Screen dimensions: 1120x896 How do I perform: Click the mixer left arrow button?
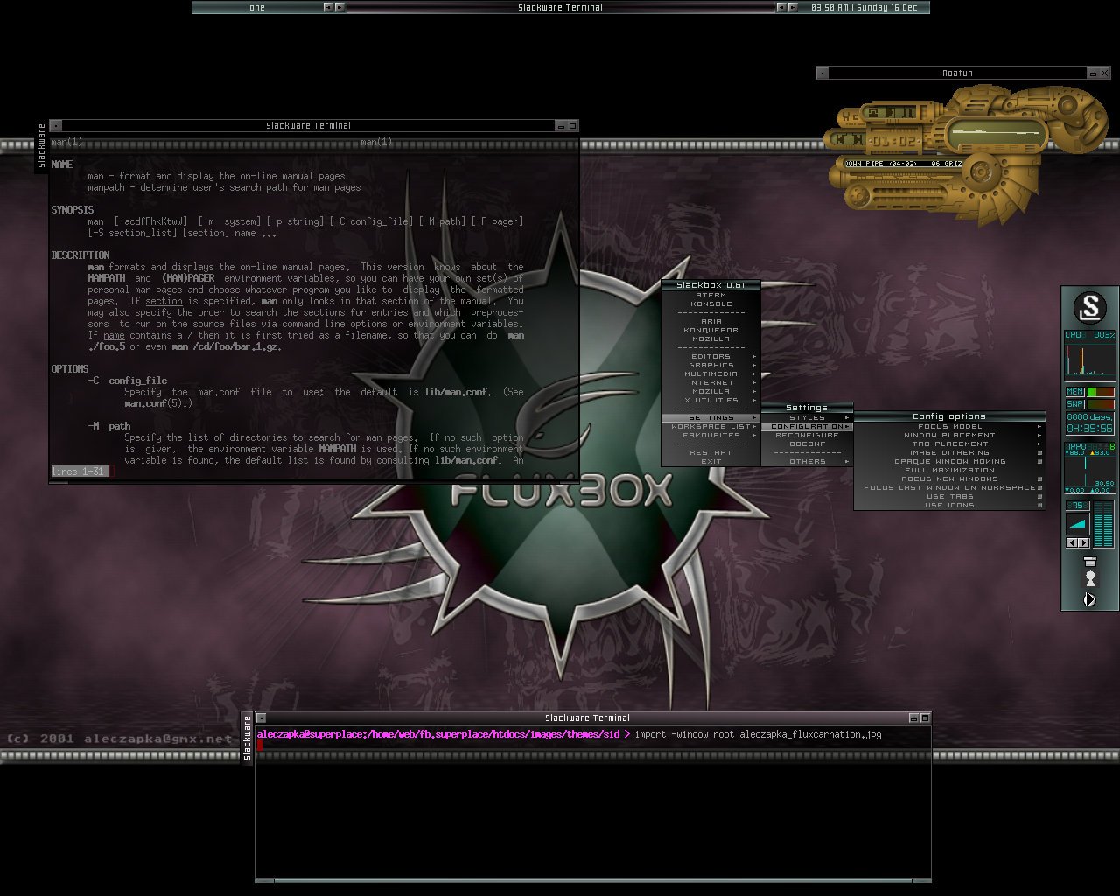click(1072, 542)
